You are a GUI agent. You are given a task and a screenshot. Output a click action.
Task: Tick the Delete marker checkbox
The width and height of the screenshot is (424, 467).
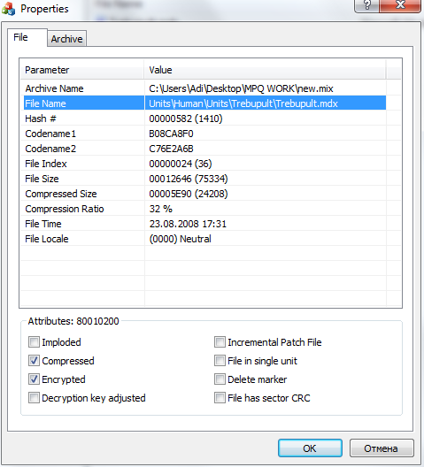[x=220, y=379]
